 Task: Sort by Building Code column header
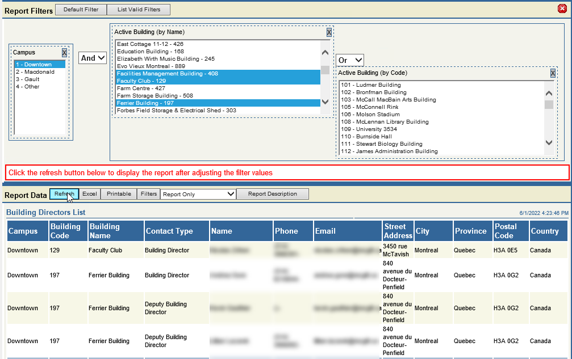tap(66, 231)
